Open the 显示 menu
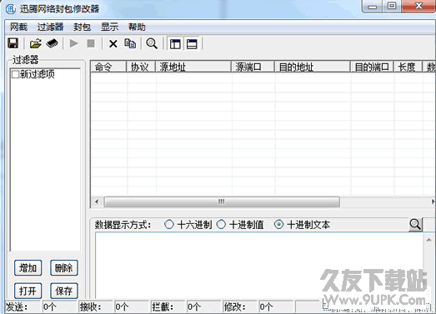 [109, 27]
